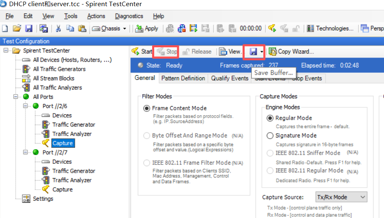Collapse the Port //2/7 node
This screenshot has width=384, height=218.
pyautogui.click(x=25, y=152)
